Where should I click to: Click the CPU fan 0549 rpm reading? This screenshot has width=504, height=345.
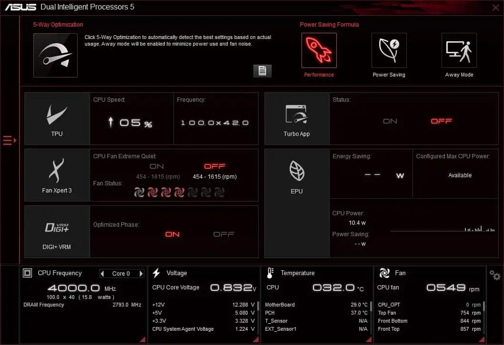click(x=453, y=287)
